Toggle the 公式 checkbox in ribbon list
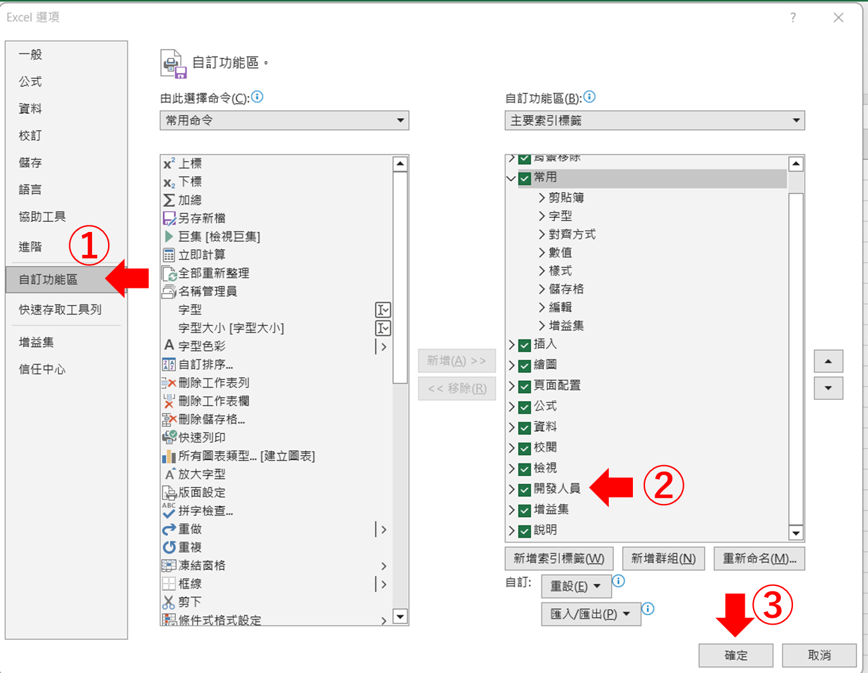The image size is (868, 673). [x=525, y=407]
